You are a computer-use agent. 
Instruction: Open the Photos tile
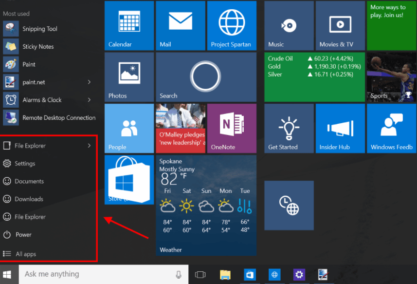point(129,77)
